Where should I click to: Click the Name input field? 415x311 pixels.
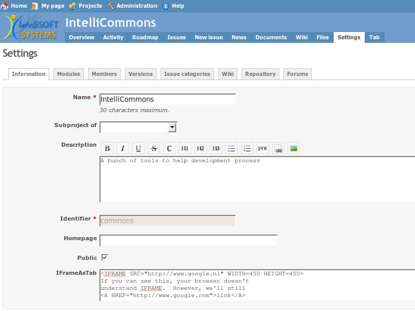point(167,99)
